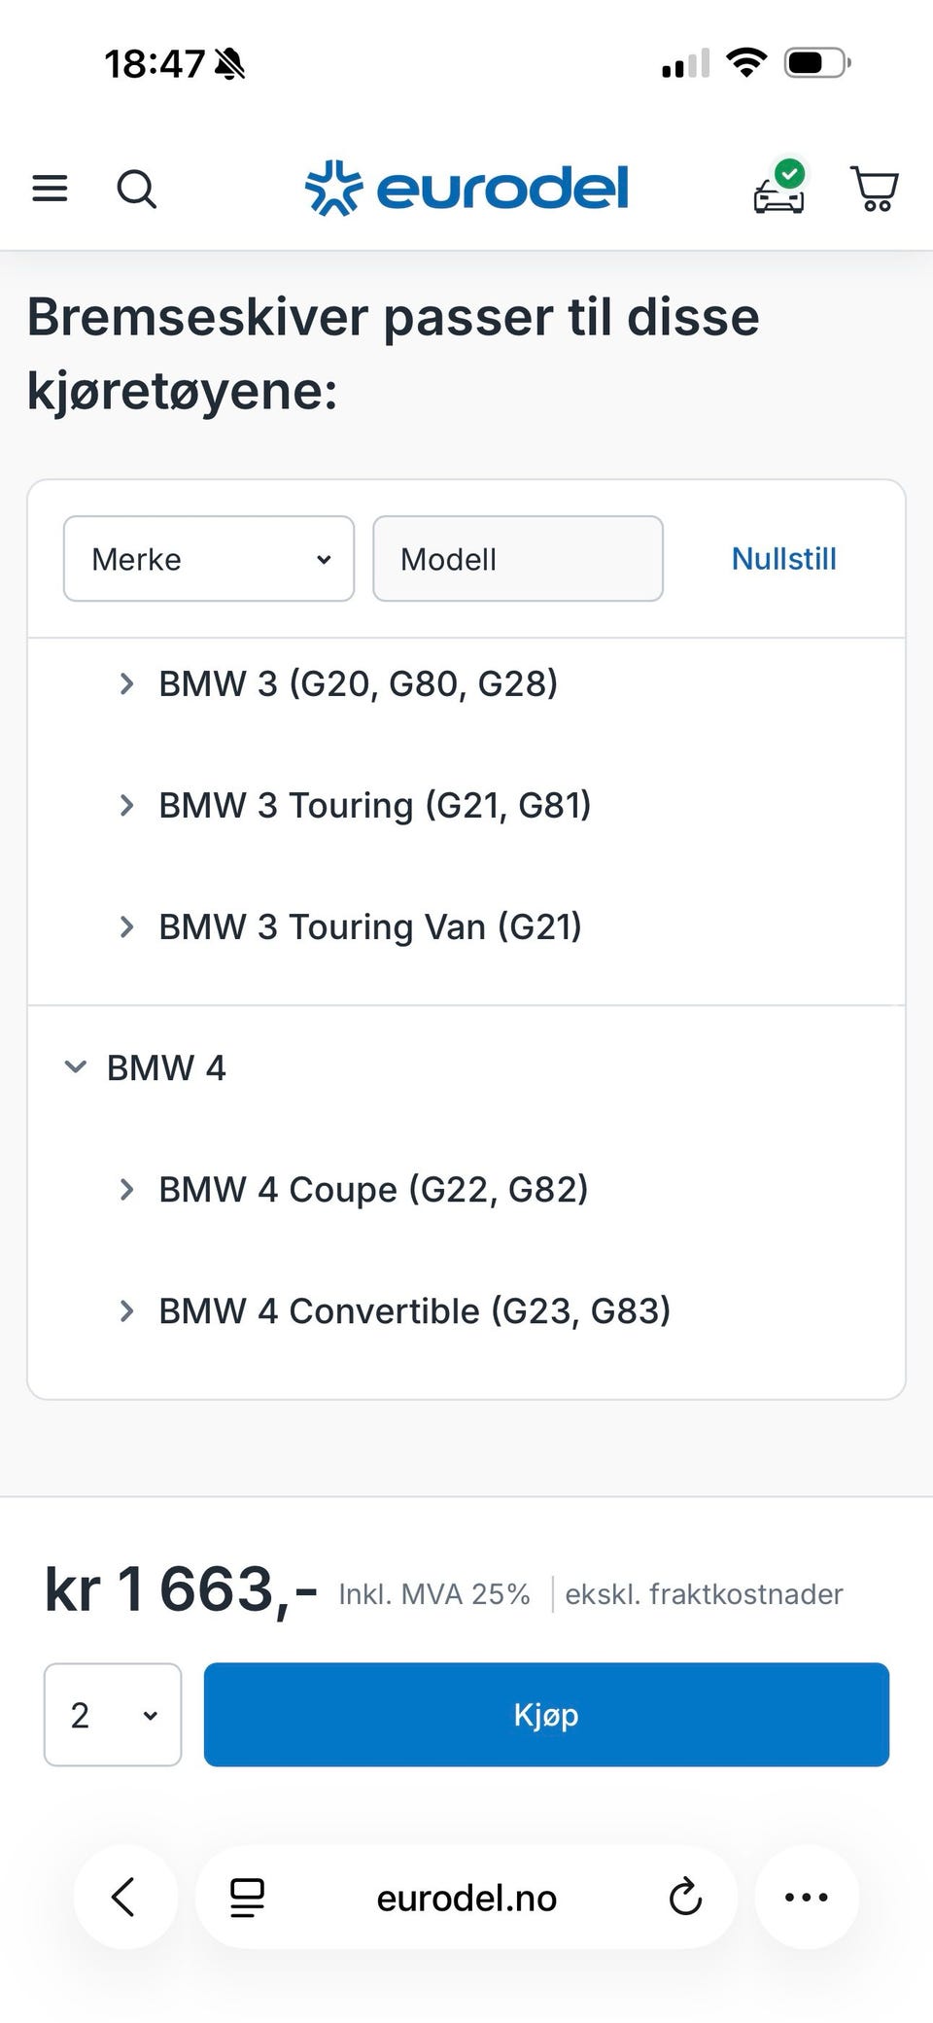
Task: Tap the browser back arrow
Action: pyautogui.click(x=124, y=1897)
